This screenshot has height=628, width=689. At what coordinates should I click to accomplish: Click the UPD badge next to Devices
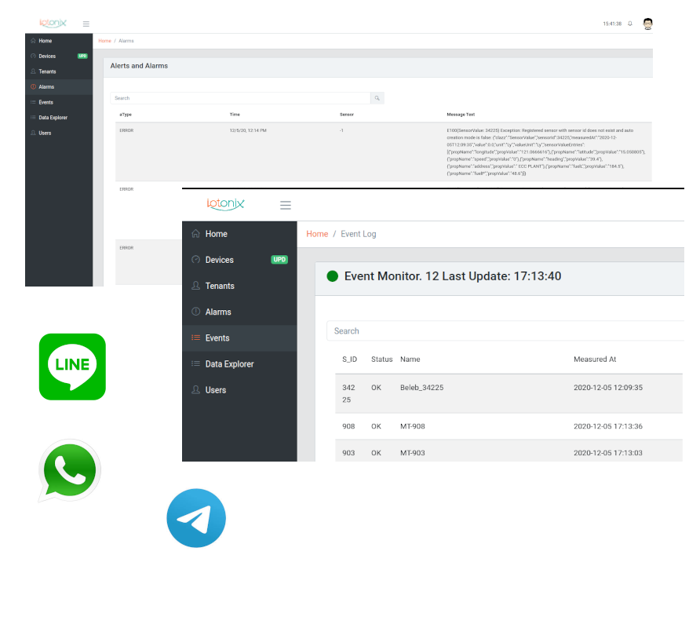click(x=279, y=259)
